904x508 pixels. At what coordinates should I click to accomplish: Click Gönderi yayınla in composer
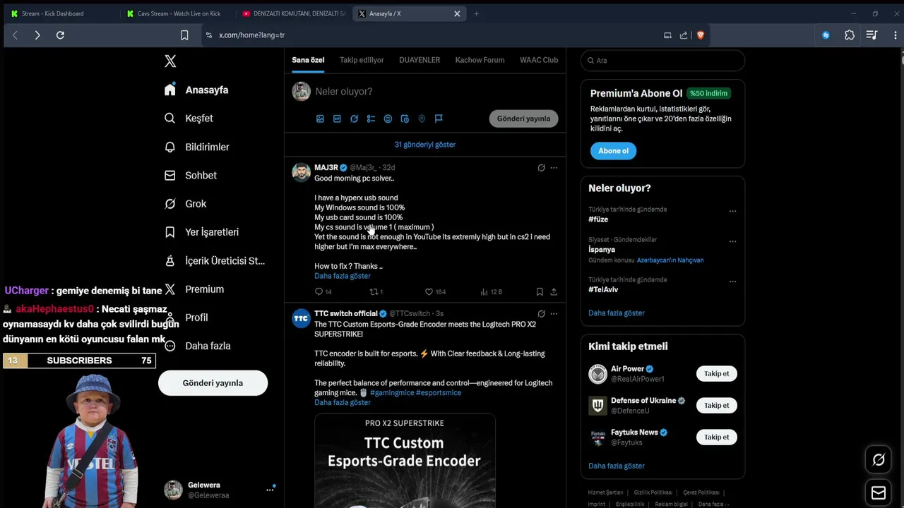523,119
